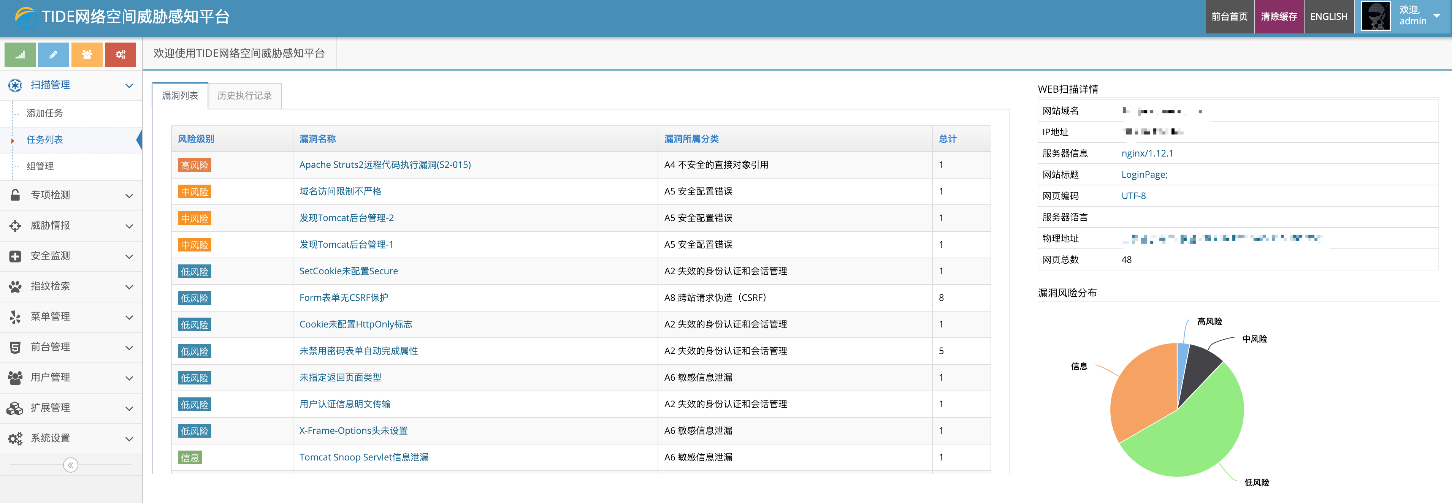Click the 清除缓存 button
Screen dimensions: 1452x503
point(1278,17)
